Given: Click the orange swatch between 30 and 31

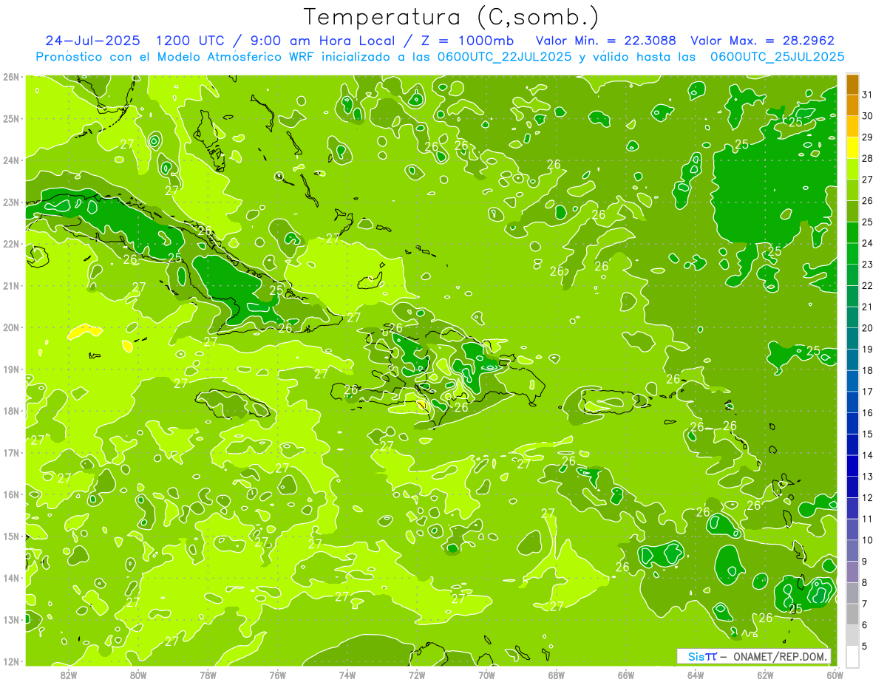Looking at the screenshot, I should (x=852, y=106).
